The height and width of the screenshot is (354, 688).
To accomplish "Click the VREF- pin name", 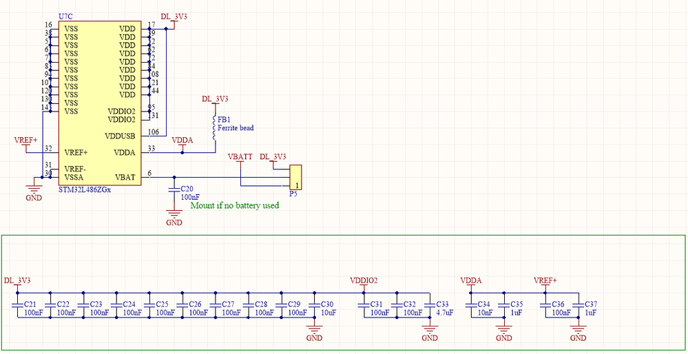I will (x=75, y=169).
